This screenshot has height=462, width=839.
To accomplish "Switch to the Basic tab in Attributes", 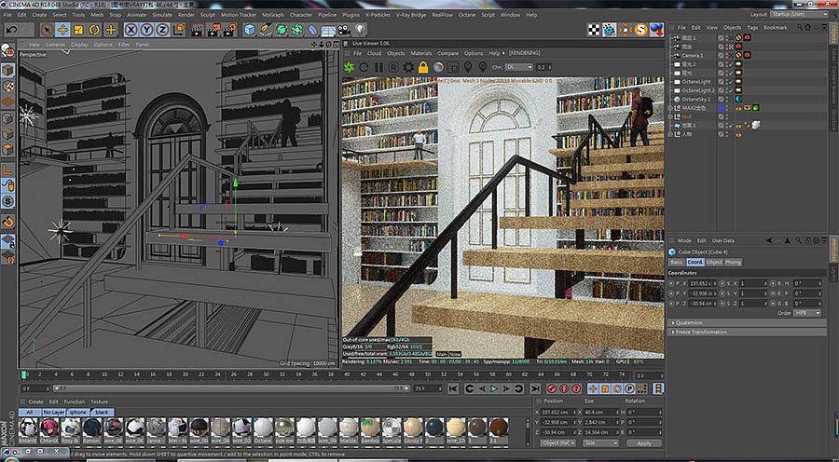I will (677, 262).
